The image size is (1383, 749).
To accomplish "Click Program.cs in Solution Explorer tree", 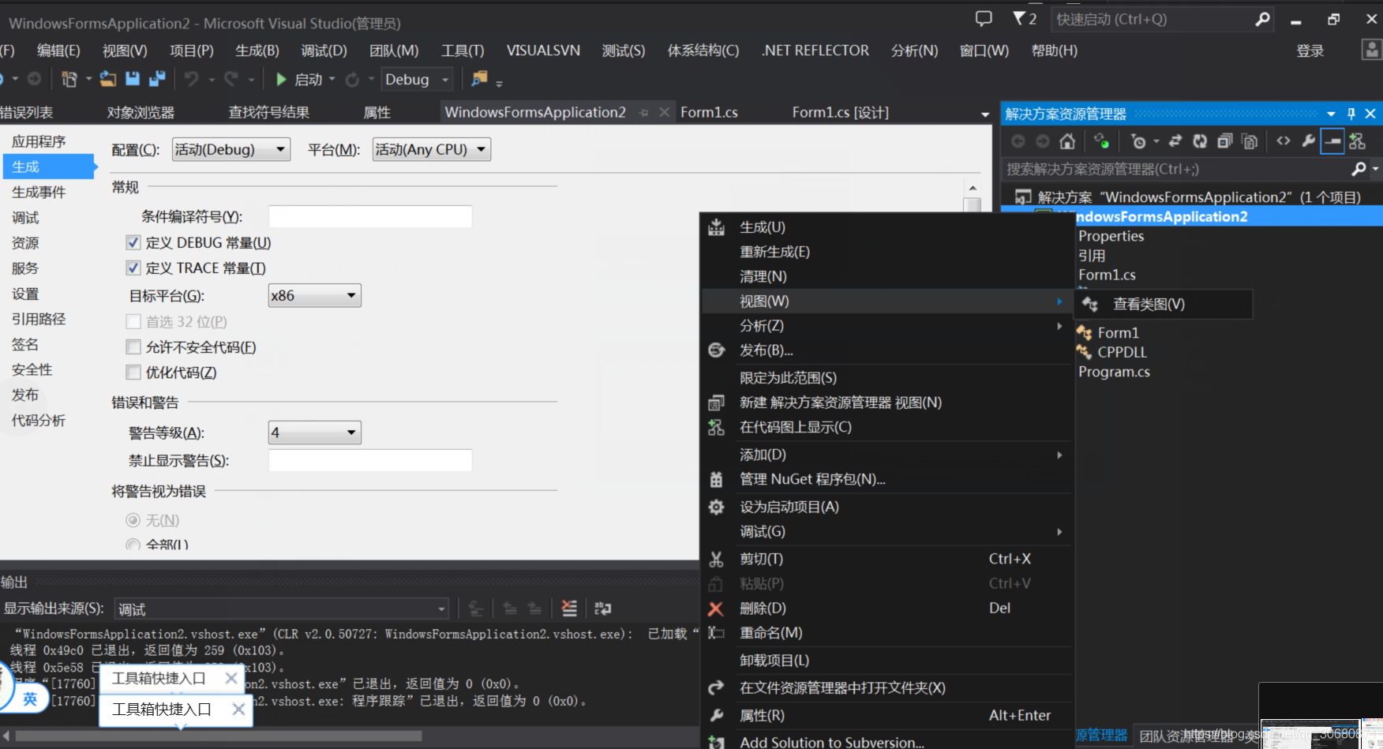I will tap(1114, 372).
